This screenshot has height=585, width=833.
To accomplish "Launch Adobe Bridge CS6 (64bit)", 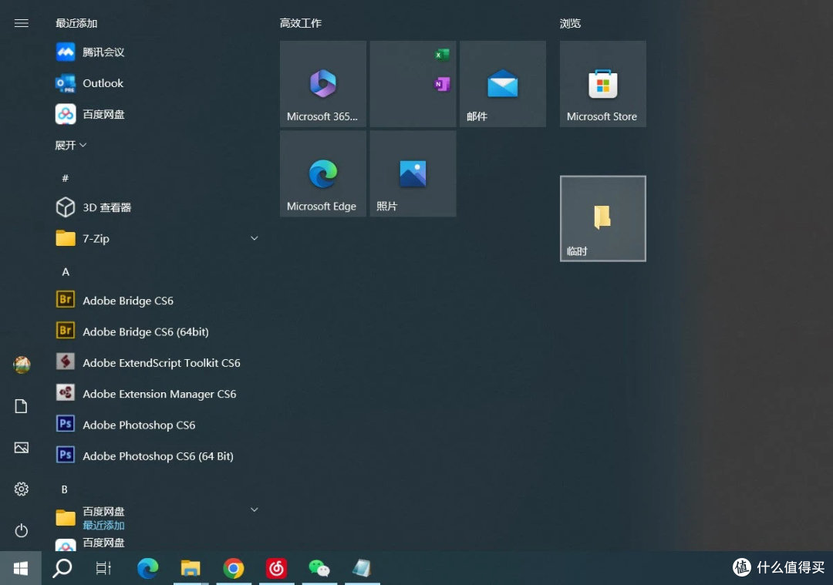I will [x=157, y=331].
